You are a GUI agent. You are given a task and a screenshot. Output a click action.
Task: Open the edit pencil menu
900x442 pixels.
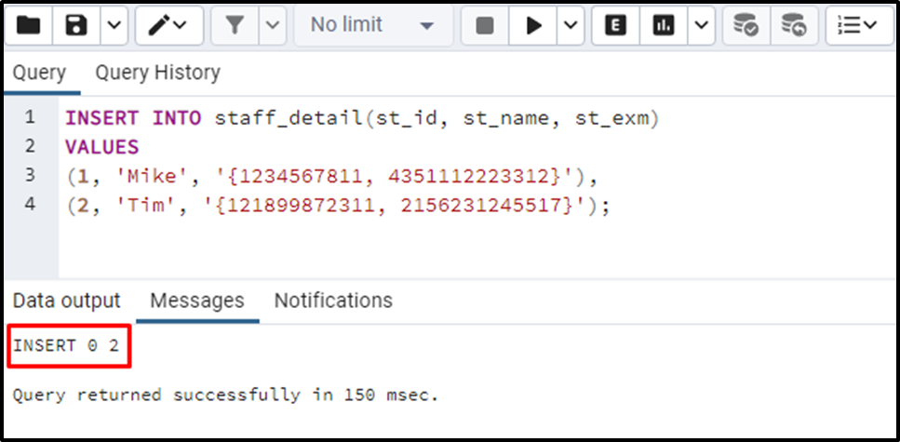coord(168,25)
